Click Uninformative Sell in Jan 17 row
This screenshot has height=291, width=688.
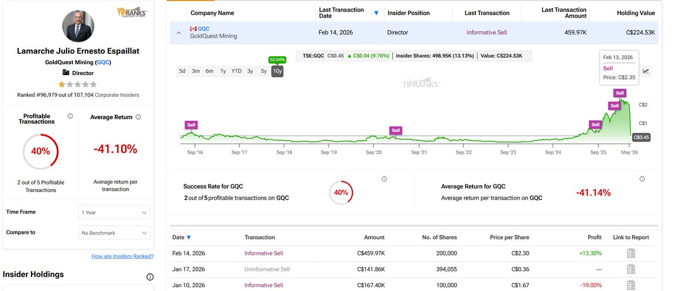pos(267,269)
